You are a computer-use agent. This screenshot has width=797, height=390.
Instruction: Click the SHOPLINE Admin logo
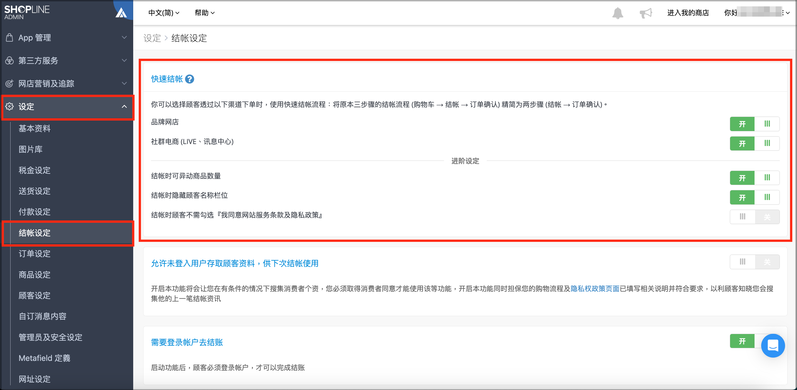[x=27, y=12]
